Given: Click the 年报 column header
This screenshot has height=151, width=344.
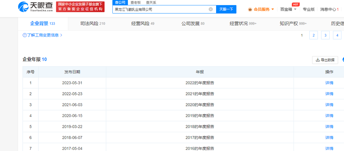Looking at the screenshot, I should pyautogui.click(x=200, y=72).
